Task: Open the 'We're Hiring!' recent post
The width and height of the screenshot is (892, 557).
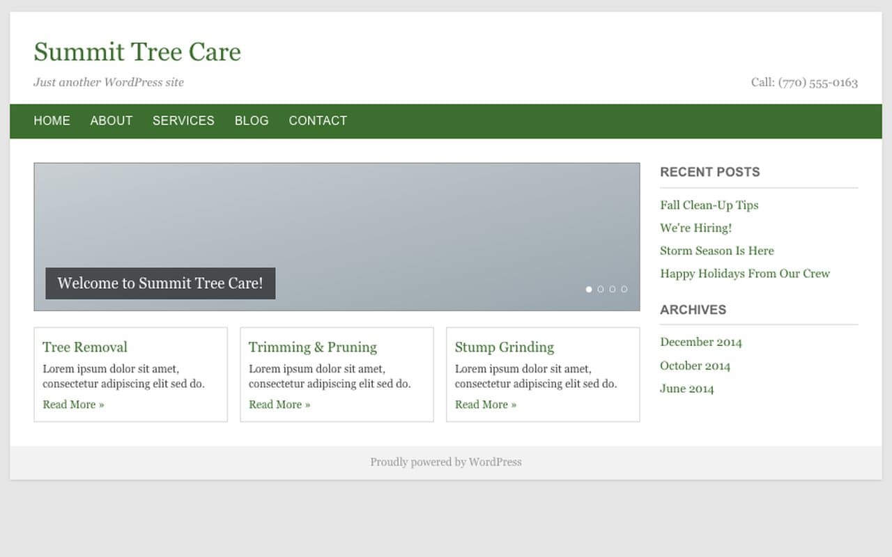Action: (x=696, y=228)
